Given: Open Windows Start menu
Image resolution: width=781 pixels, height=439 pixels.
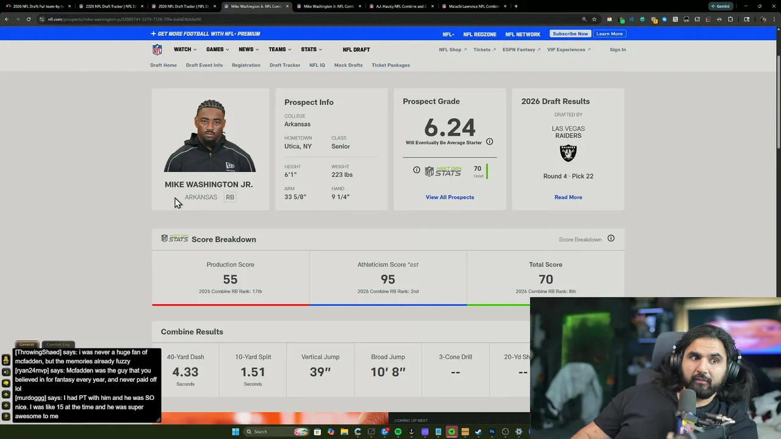Looking at the screenshot, I should tap(236, 432).
